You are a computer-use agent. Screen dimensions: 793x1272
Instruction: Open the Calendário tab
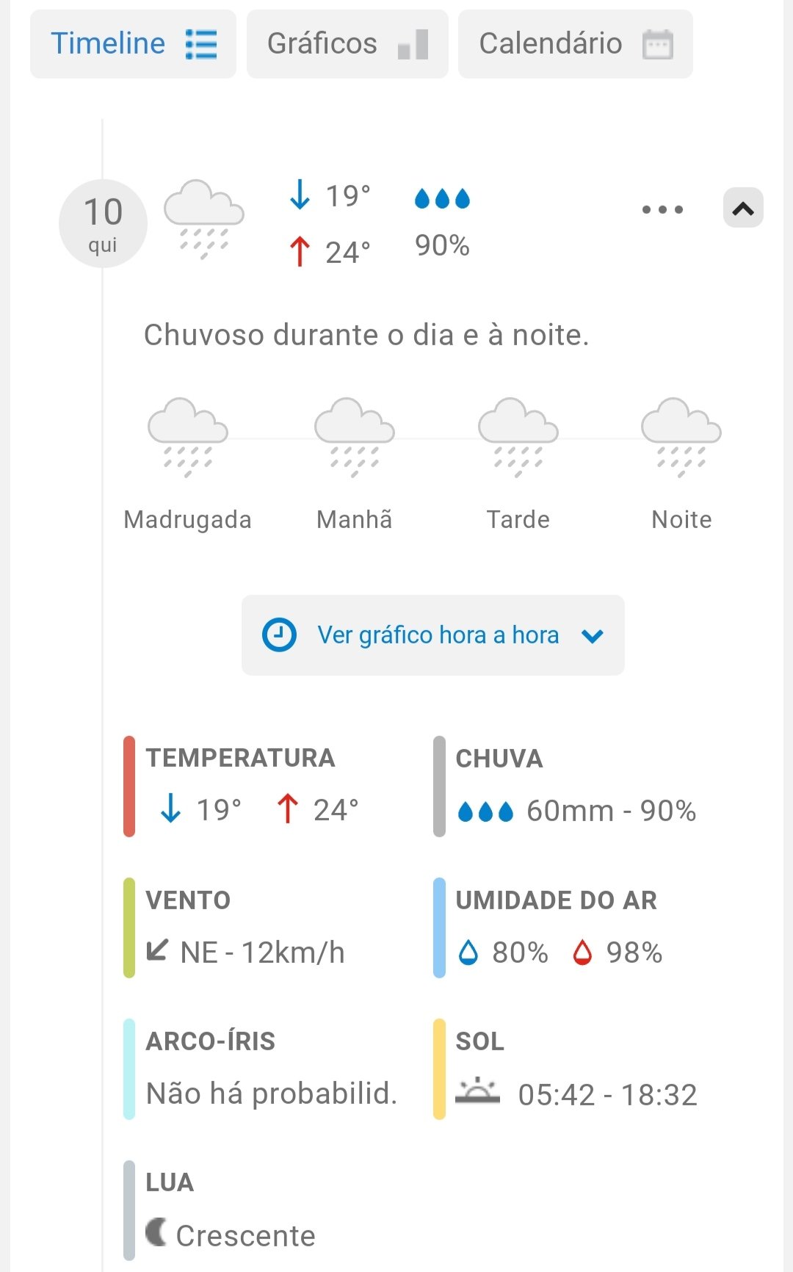click(x=575, y=44)
